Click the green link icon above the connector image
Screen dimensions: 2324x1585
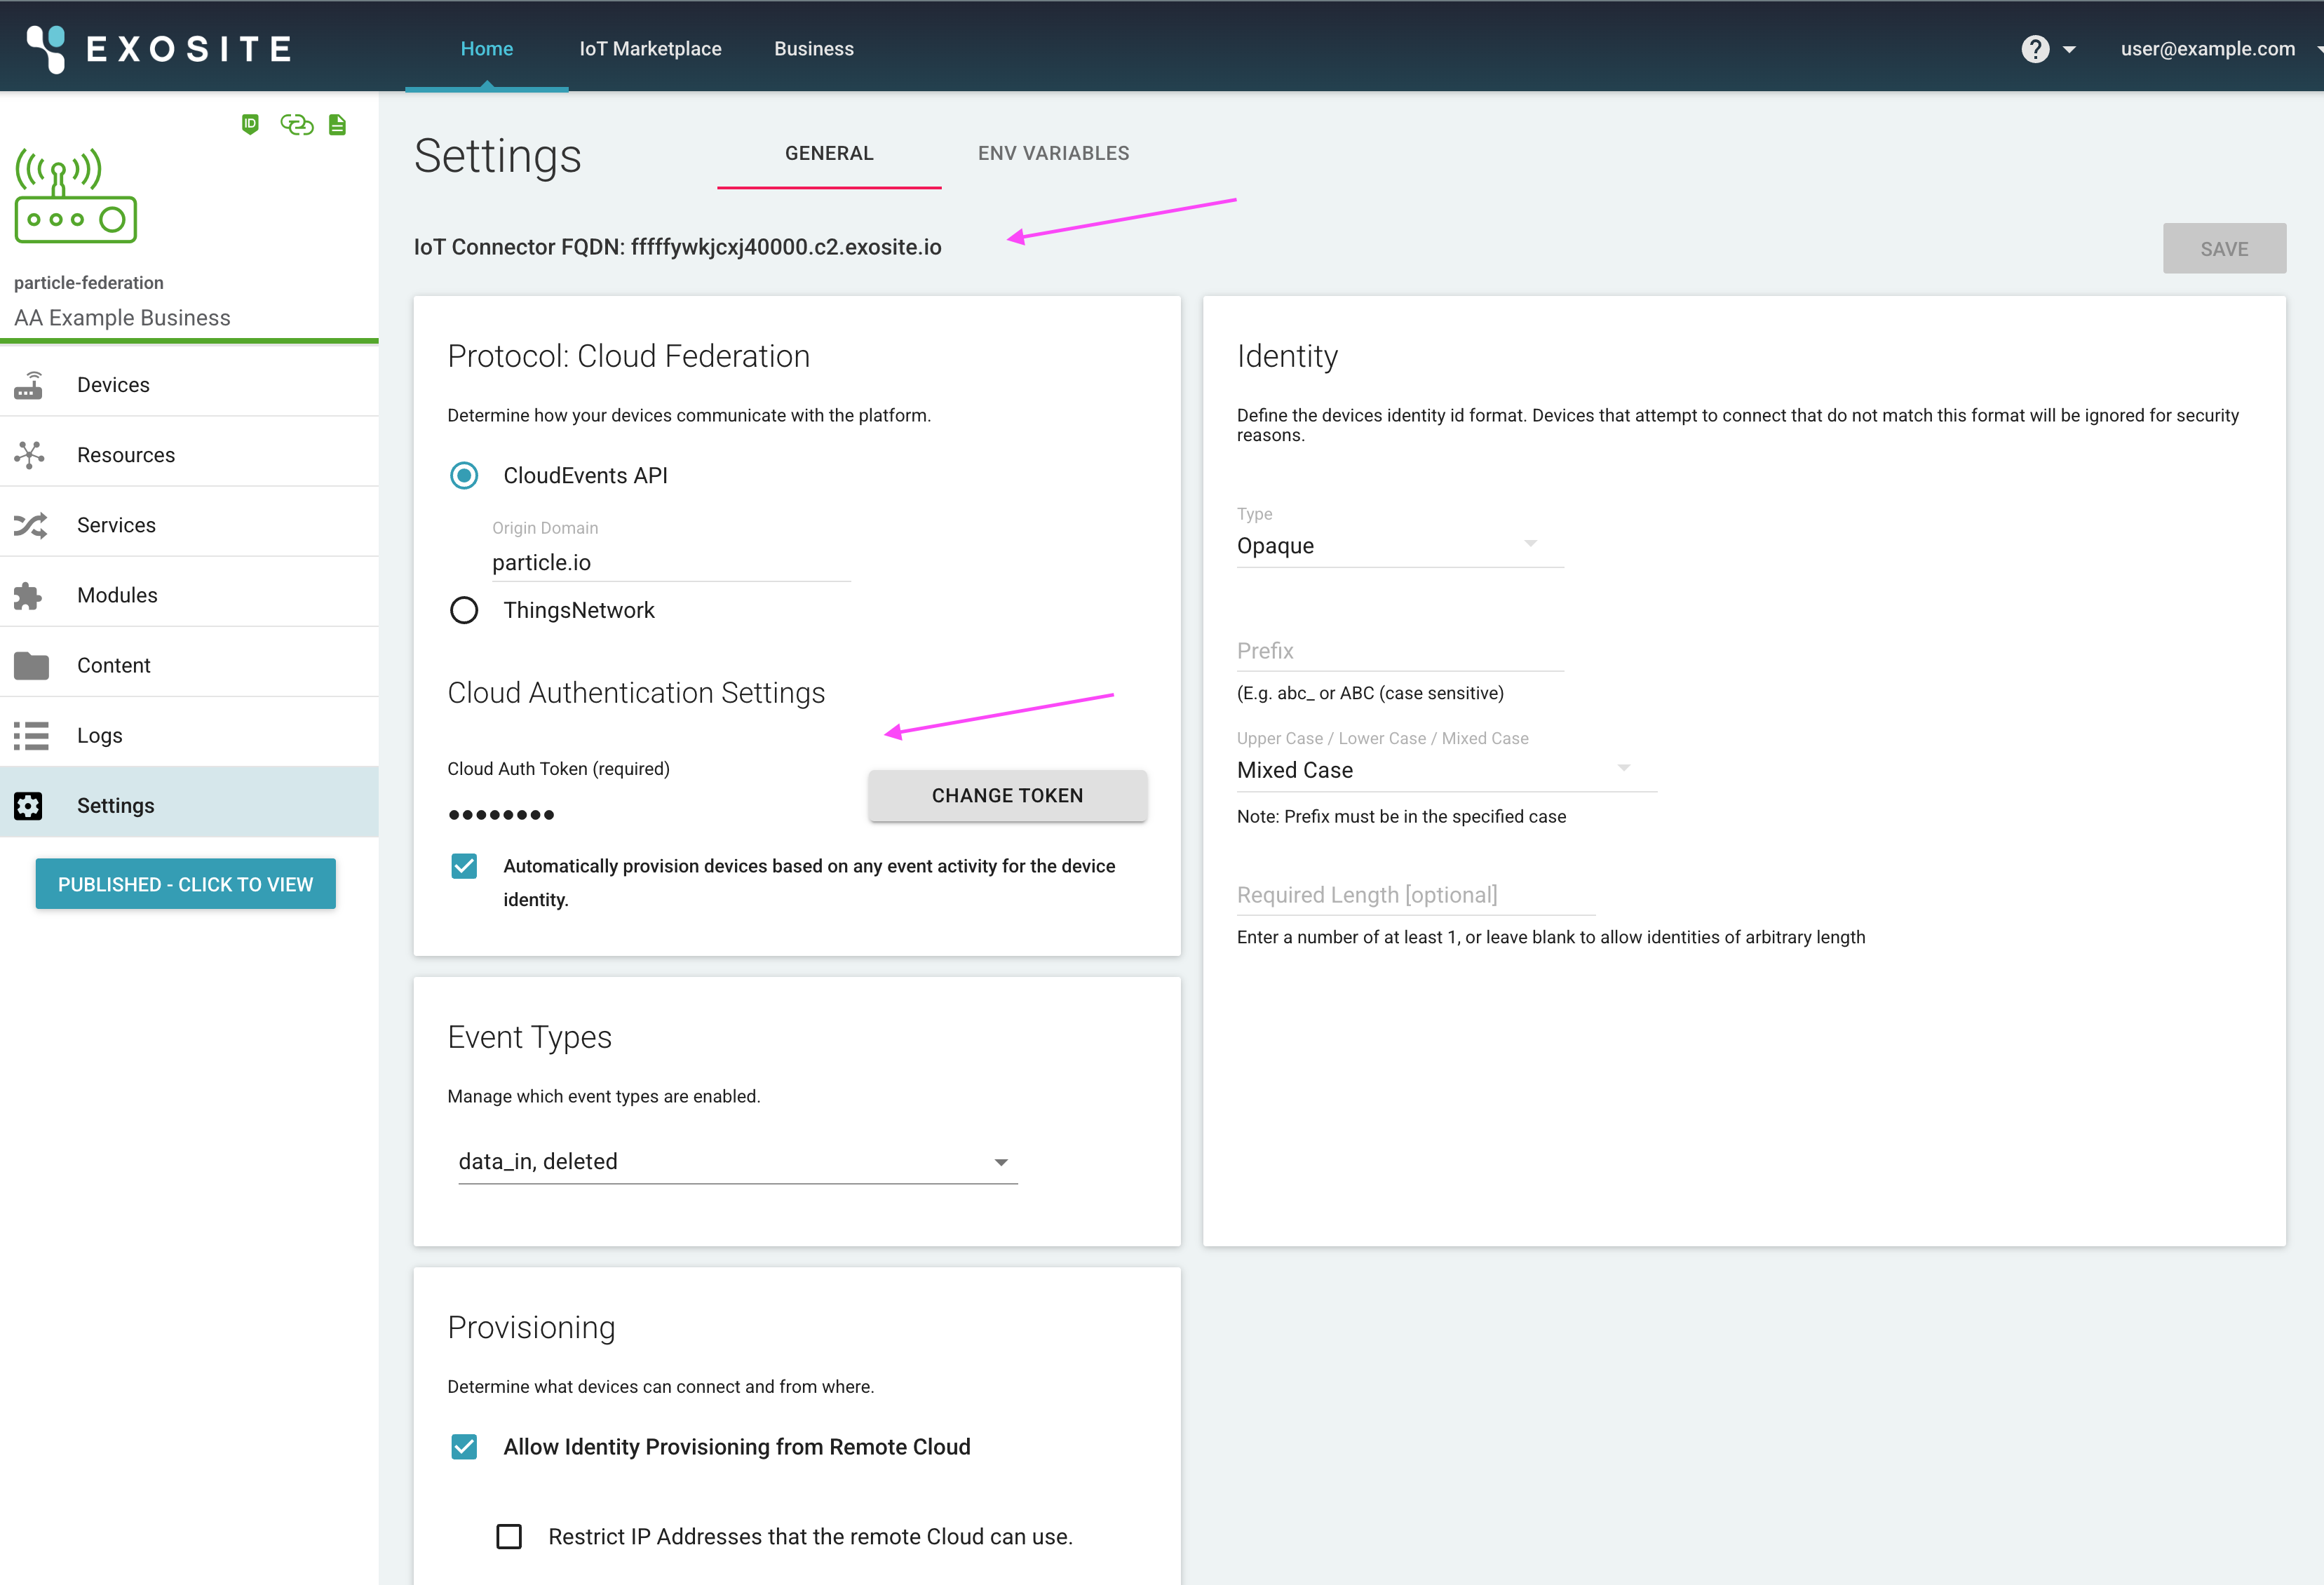coord(296,124)
